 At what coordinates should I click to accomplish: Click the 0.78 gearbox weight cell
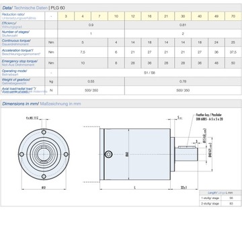coord(183,81)
